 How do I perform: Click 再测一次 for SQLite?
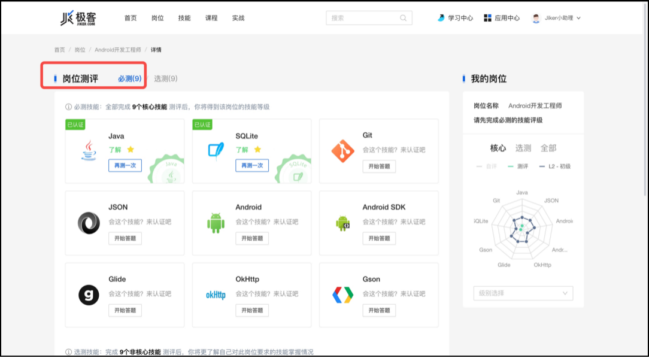(252, 166)
